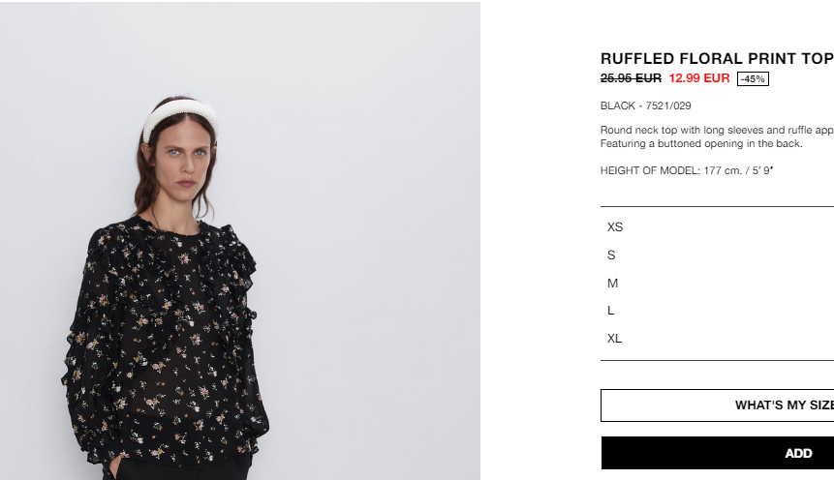The height and width of the screenshot is (480, 834).
Task: Click the Ruffled Floral Print Top title
Action: pos(717,58)
